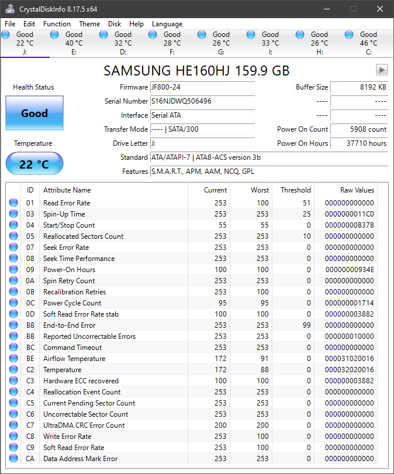The width and height of the screenshot is (394, 474).
Task: Open the File menu
Action: point(10,24)
